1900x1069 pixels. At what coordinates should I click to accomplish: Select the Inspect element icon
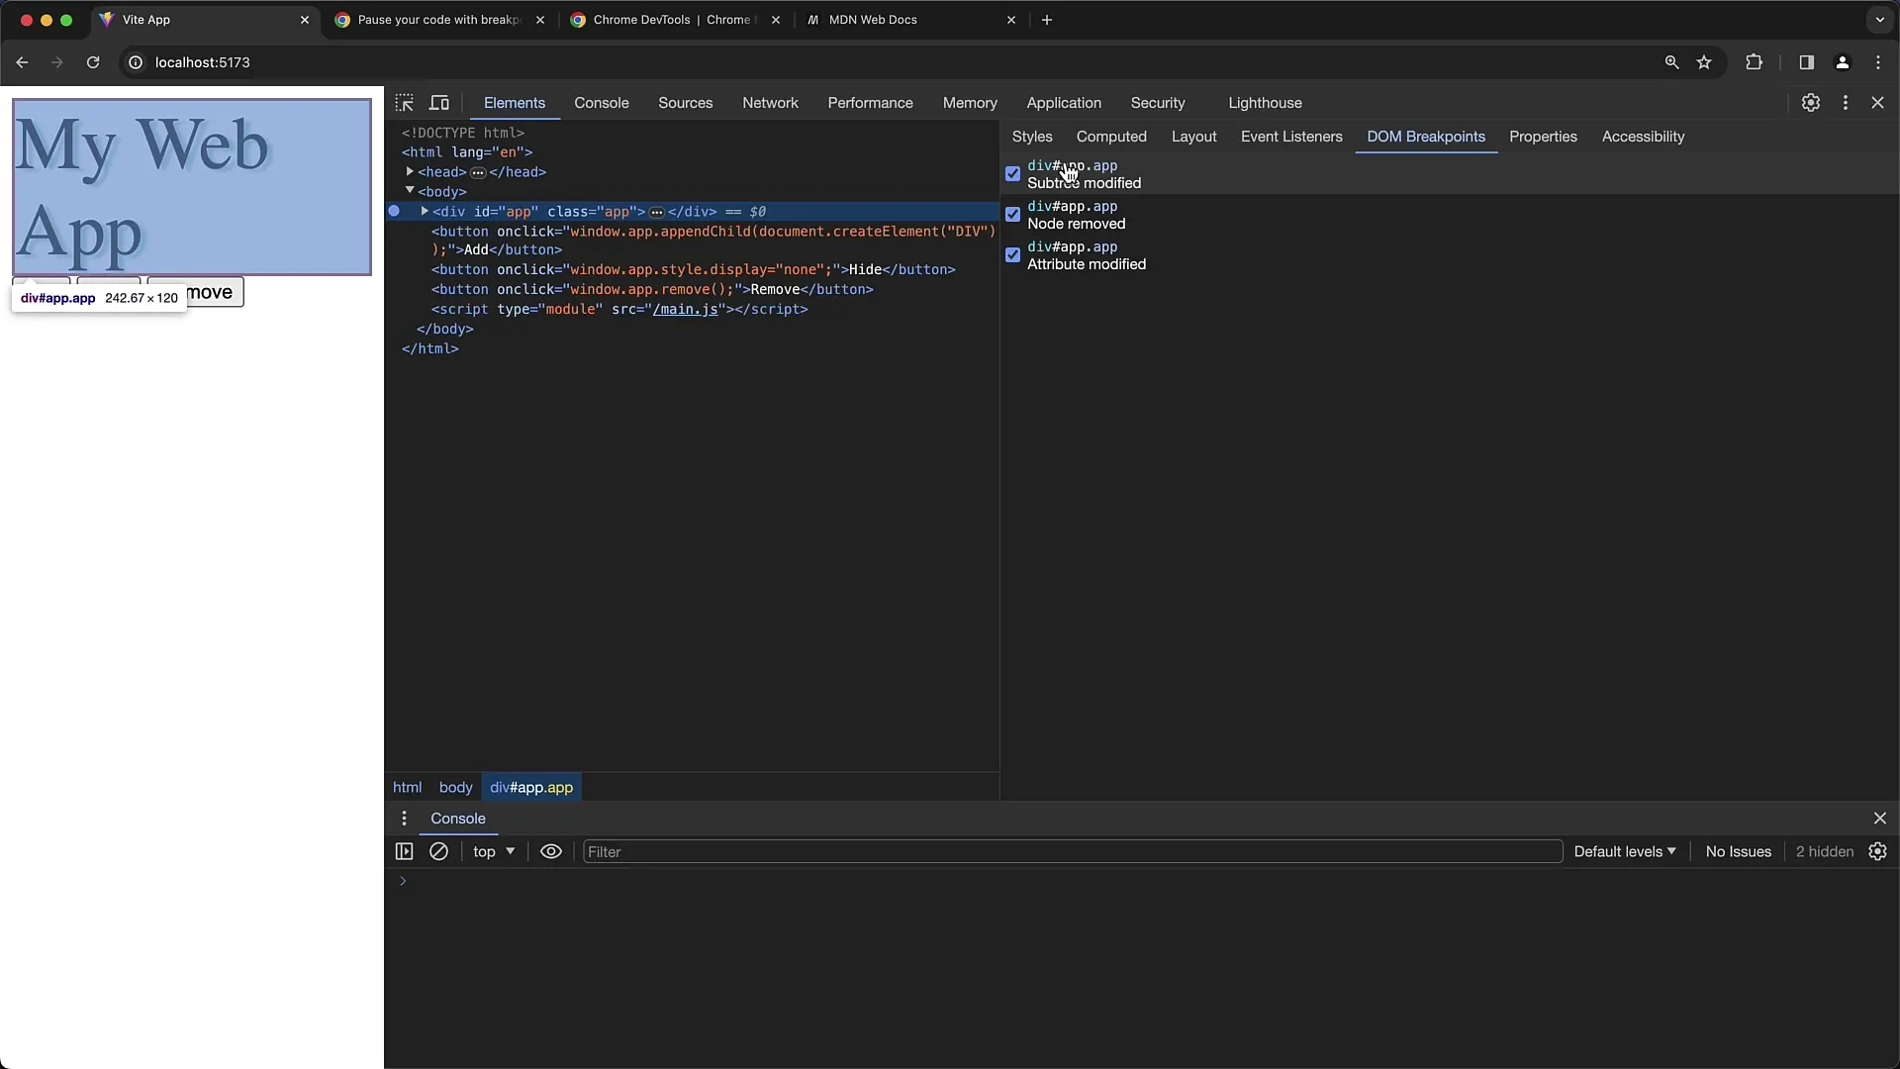405,102
